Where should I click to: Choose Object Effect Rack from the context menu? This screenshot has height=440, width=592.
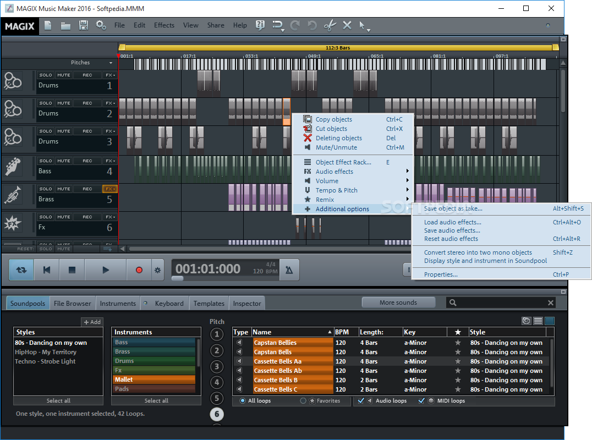click(x=353, y=162)
